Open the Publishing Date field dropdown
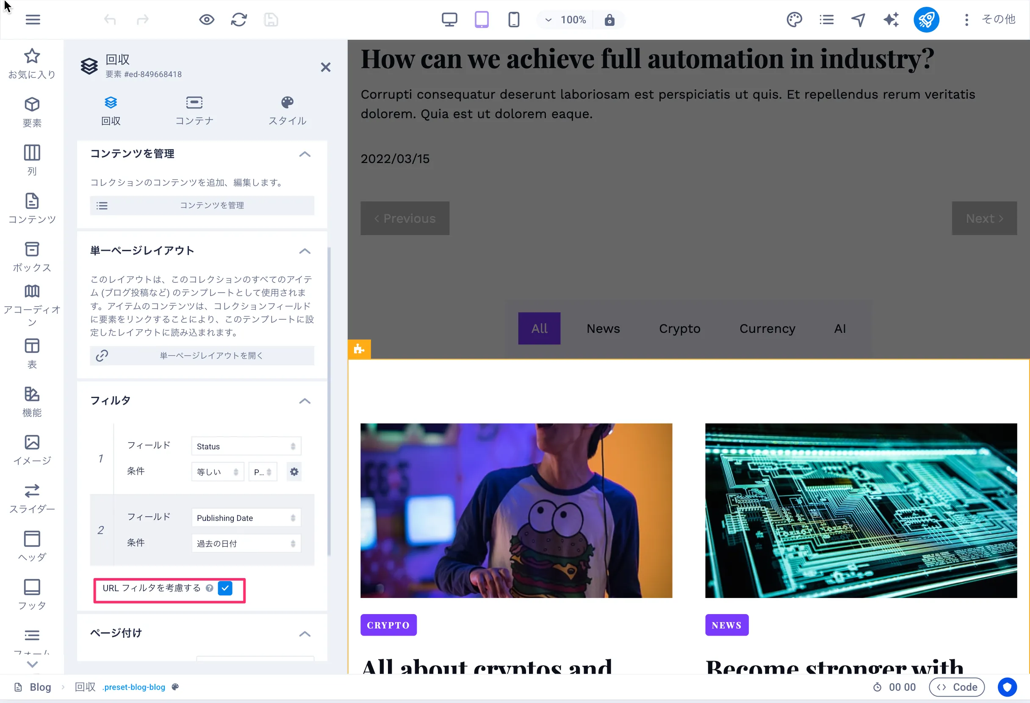The width and height of the screenshot is (1030, 703). 246,518
